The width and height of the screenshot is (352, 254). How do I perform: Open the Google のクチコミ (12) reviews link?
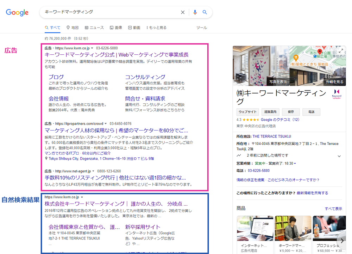pos(280,120)
